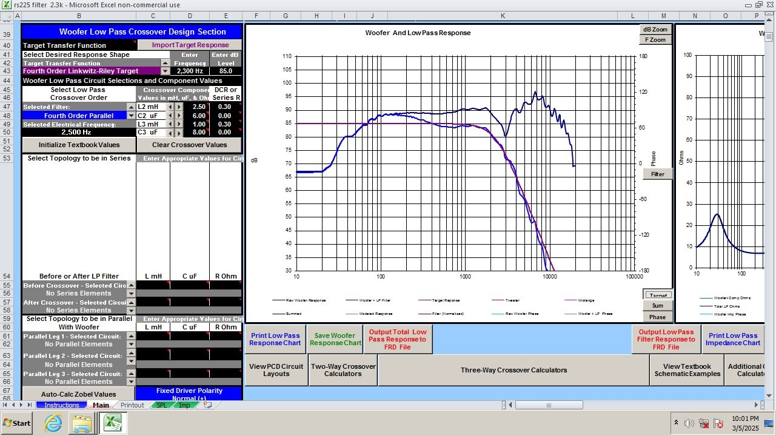The width and height of the screenshot is (776, 436).
Task: Click the F Zoom chart button
Action: (655, 39)
